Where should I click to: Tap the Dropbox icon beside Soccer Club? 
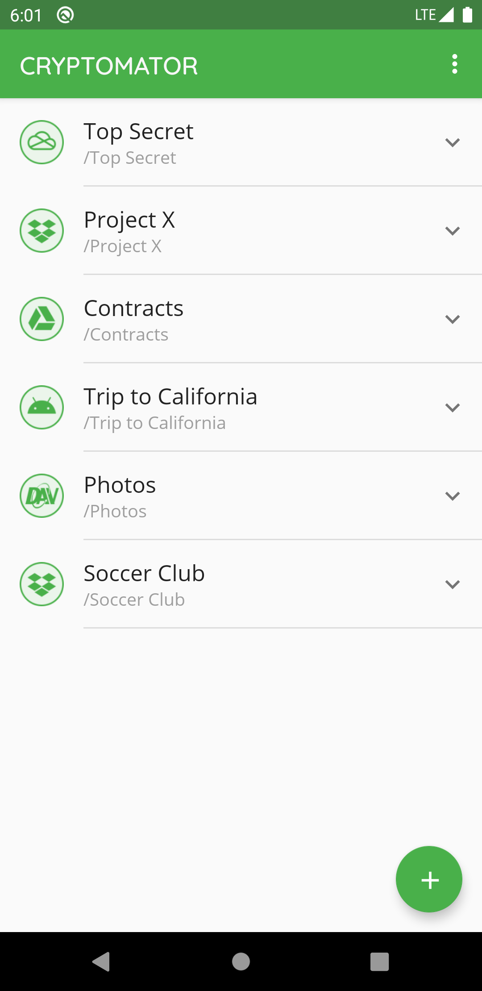tap(42, 584)
